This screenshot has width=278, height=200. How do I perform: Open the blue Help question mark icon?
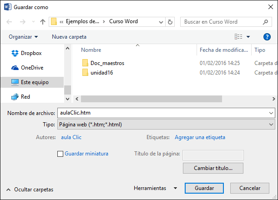267,37
